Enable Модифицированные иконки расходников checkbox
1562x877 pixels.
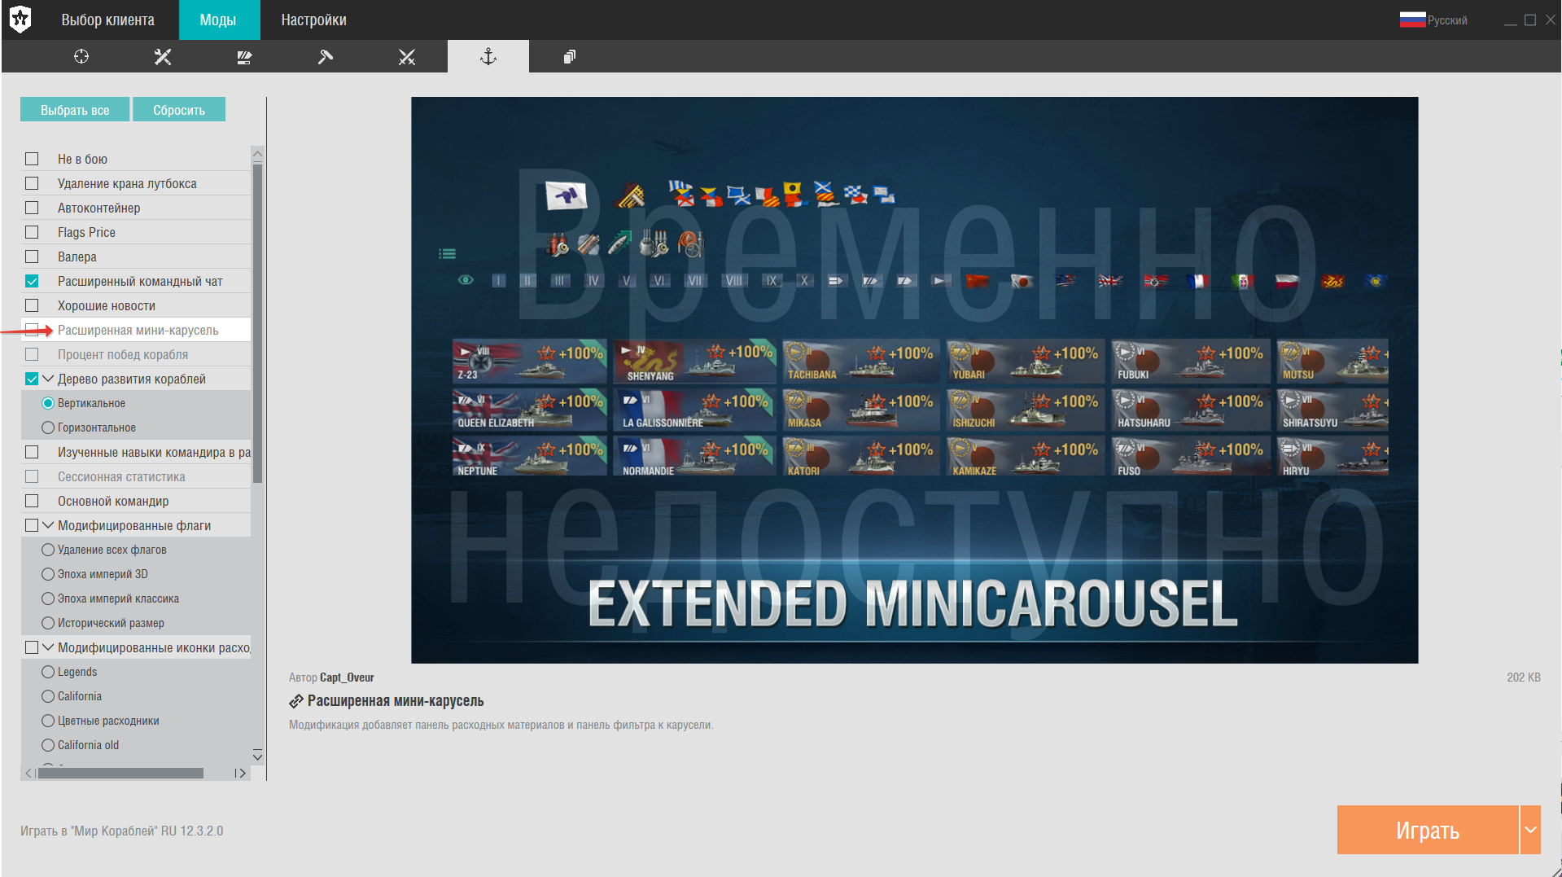pos(32,647)
